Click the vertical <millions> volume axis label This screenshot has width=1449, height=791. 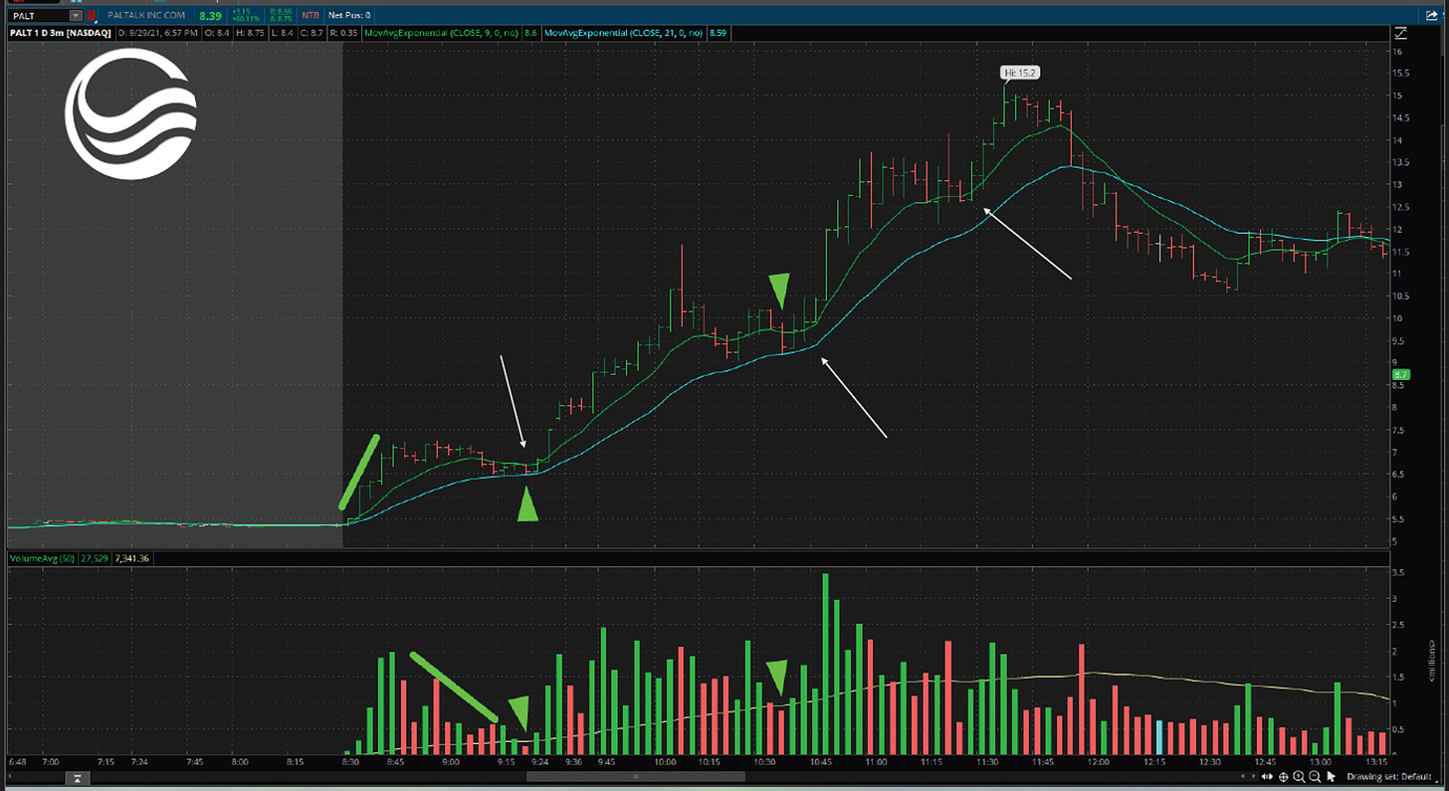click(x=1432, y=661)
